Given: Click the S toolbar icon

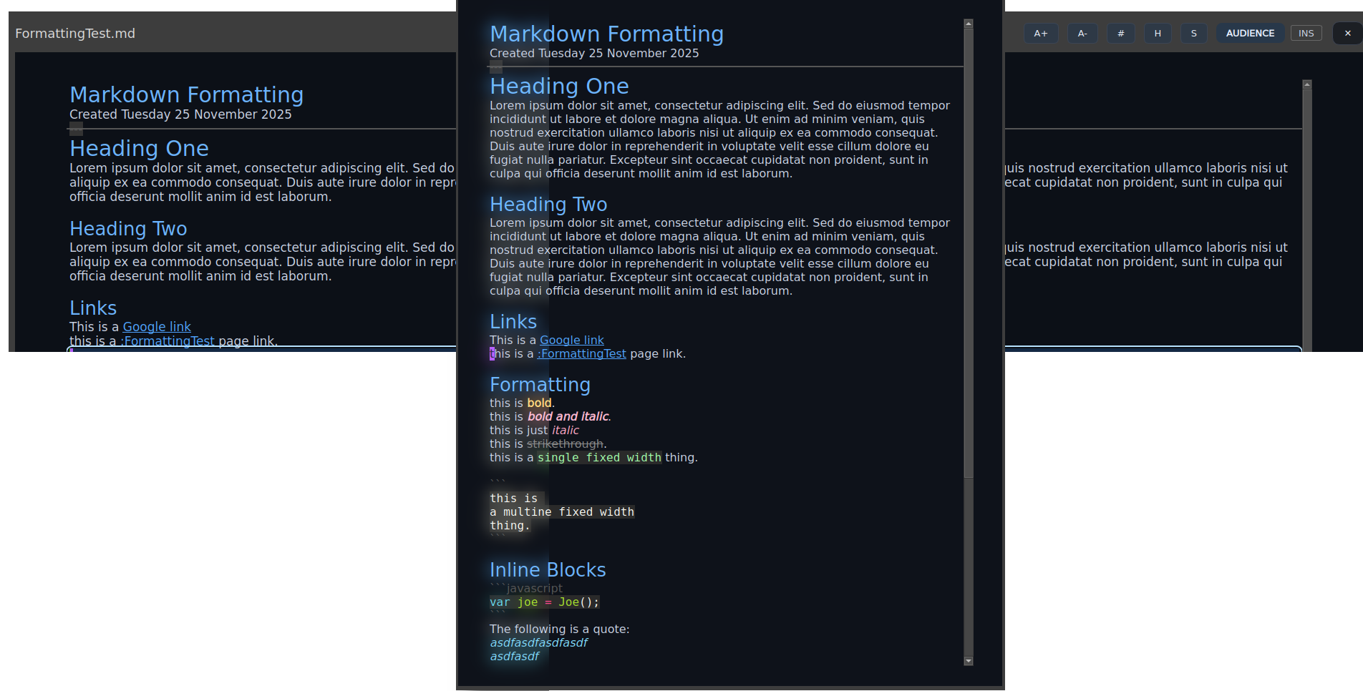Looking at the screenshot, I should pos(1193,33).
